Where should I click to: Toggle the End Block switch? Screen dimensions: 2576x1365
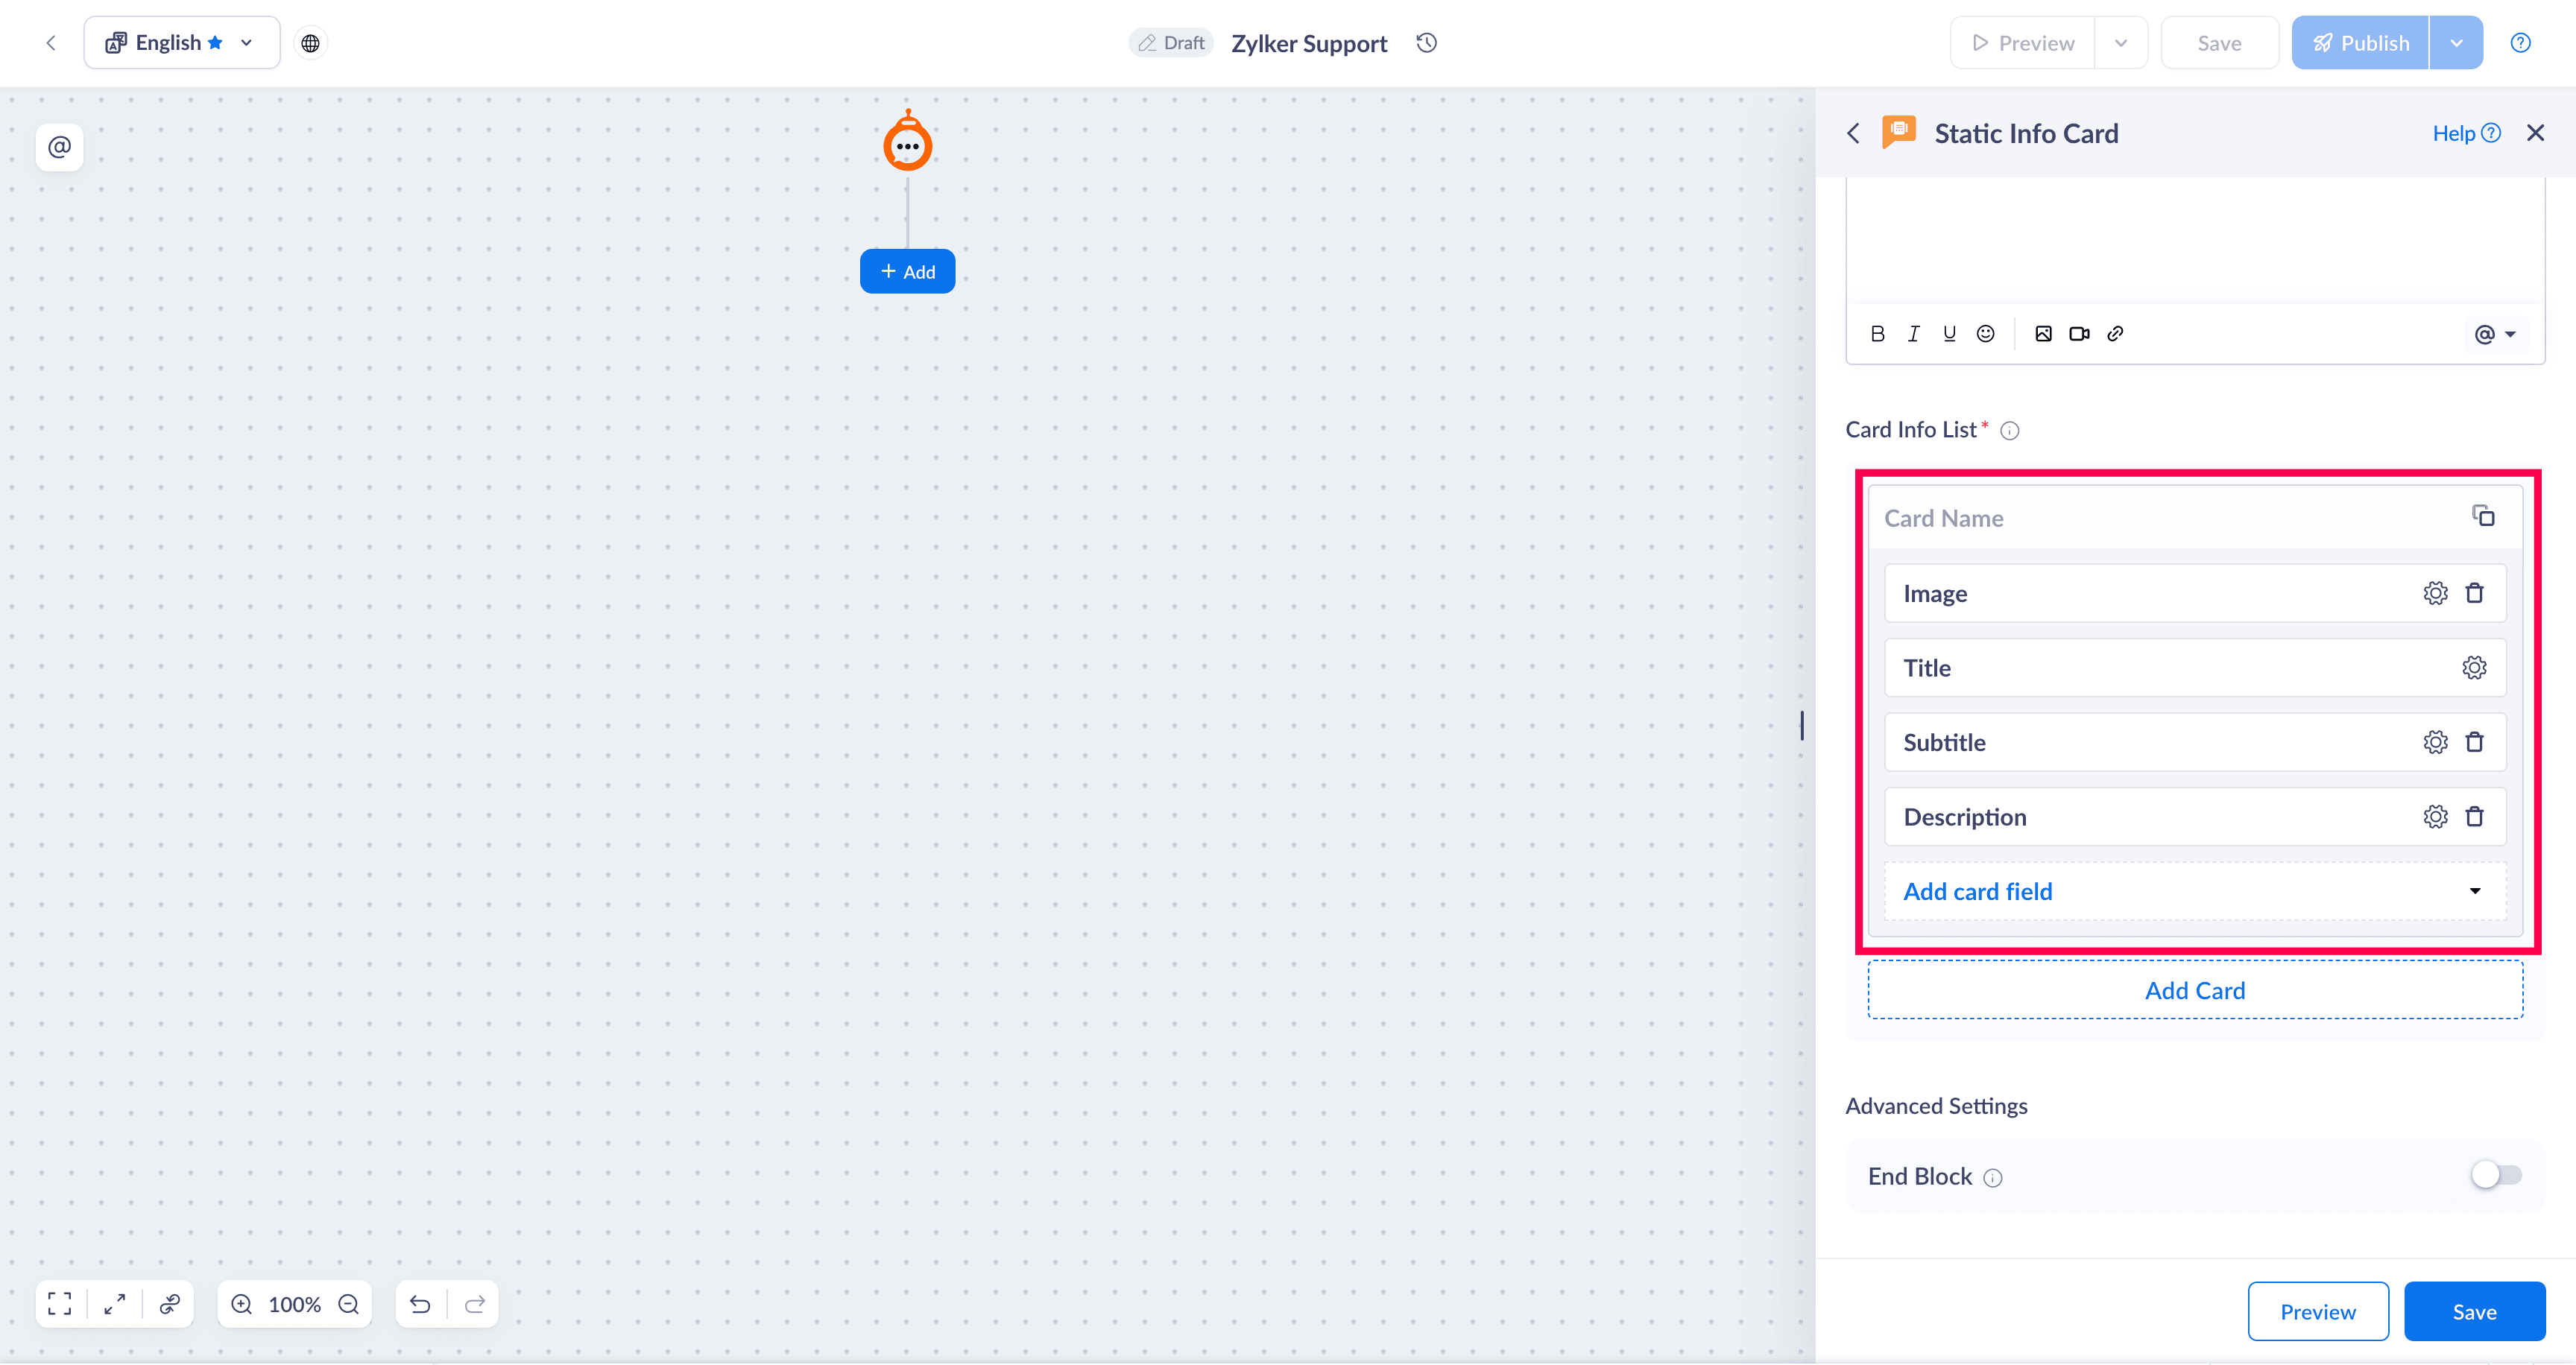click(x=2496, y=1175)
